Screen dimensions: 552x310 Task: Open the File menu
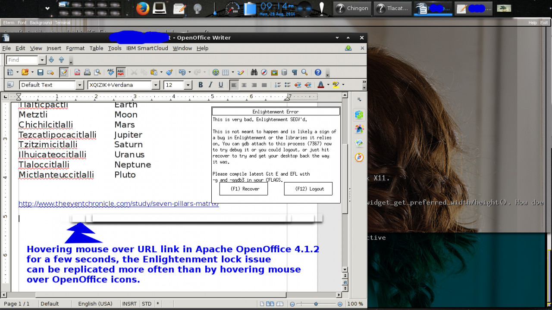pyautogui.click(x=6, y=48)
